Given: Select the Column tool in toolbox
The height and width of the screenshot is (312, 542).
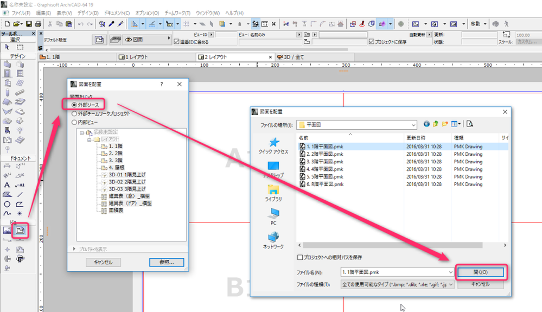Looking at the screenshot, I should [x=7, y=92].
